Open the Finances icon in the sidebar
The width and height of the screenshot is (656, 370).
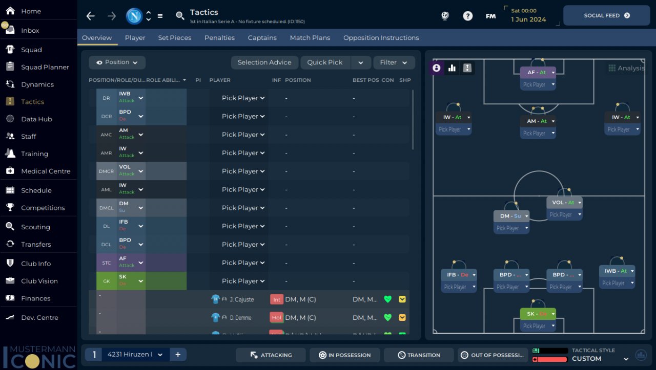tap(10, 298)
